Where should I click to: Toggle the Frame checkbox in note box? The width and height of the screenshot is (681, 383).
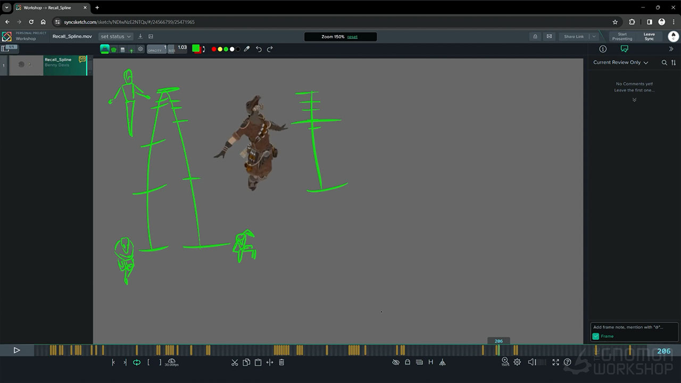pyautogui.click(x=596, y=336)
